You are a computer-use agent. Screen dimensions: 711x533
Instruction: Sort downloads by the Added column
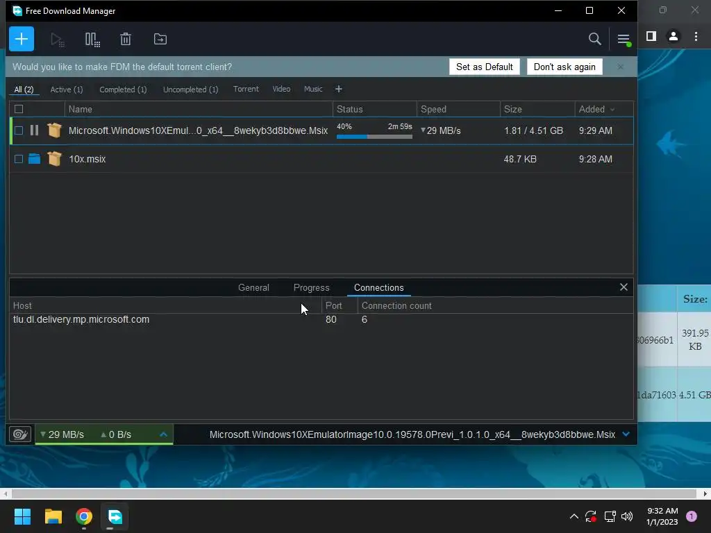(x=604, y=109)
